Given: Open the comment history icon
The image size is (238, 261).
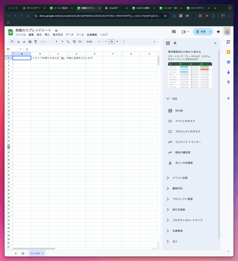Looking at the screenshot, I should point(174,32).
